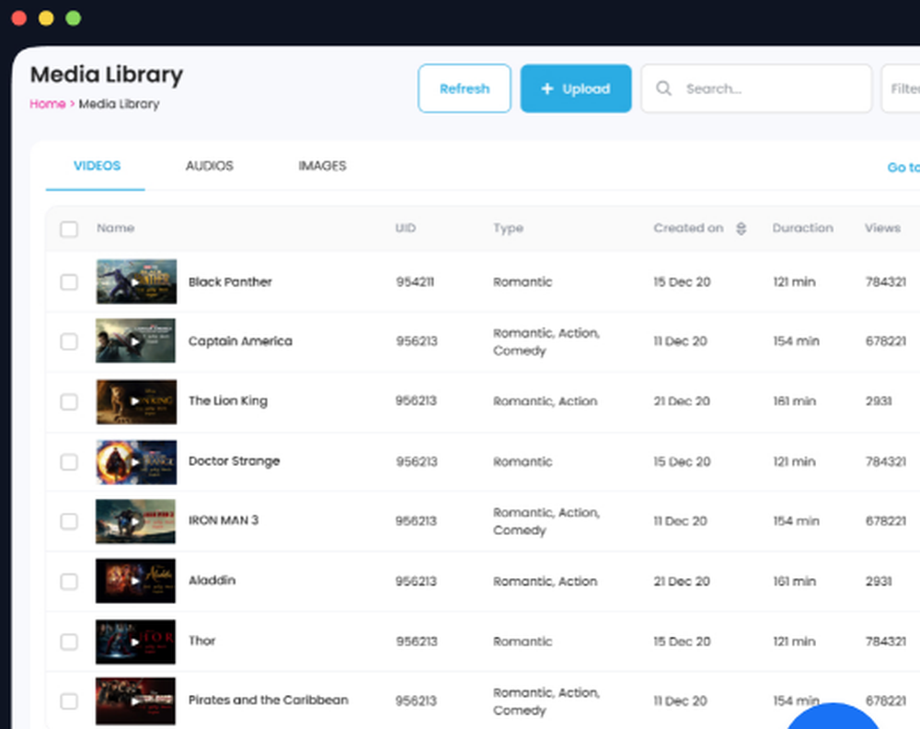Play the Thor video thumbnail
The width and height of the screenshot is (920, 729).
pyautogui.click(x=135, y=642)
